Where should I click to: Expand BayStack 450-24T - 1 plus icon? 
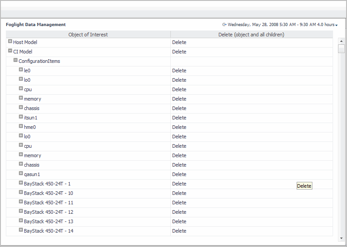pyautogui.click(x=21, y=183)
